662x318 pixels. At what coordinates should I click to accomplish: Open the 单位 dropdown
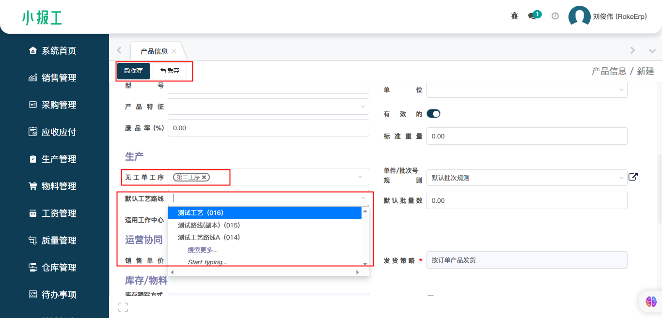tap(526, 90)
